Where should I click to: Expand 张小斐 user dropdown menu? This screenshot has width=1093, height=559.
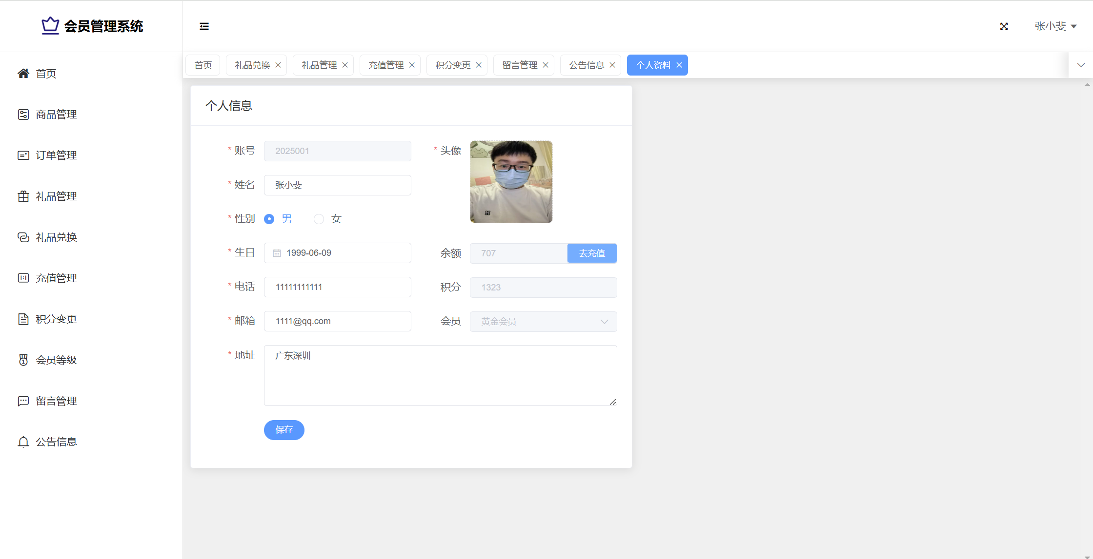click(x=1055, y=26)
